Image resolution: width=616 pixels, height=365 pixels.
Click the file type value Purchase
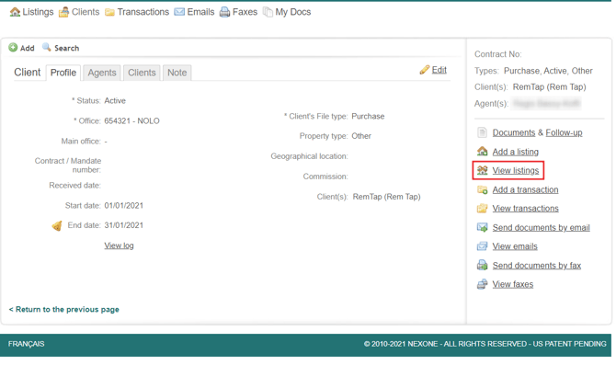[368, 116]
